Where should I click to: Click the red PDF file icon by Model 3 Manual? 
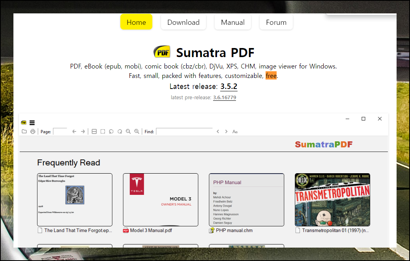coord(126,231)
